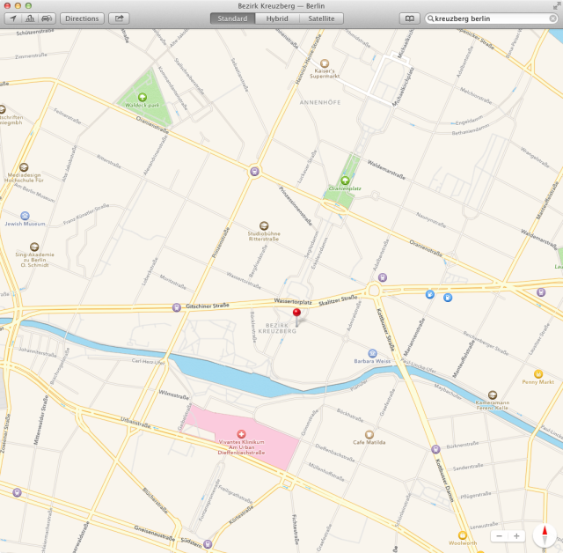The width and height of the screenshot is (563, 553).
Task: Click the Share arrow button
Action: point(119,18)
